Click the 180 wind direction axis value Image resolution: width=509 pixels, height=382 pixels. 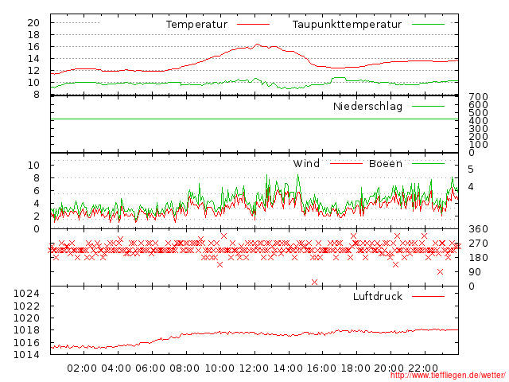(x=478, y=258)
